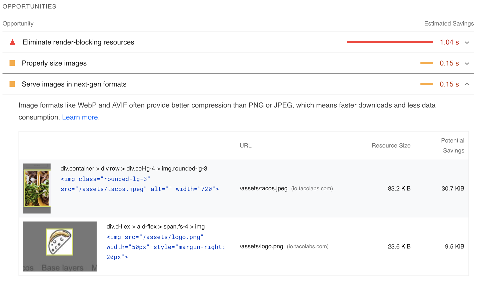Click the orange savings bar for Properly size images
Viewport: 477px width, 281px height.
pos(426,63)
